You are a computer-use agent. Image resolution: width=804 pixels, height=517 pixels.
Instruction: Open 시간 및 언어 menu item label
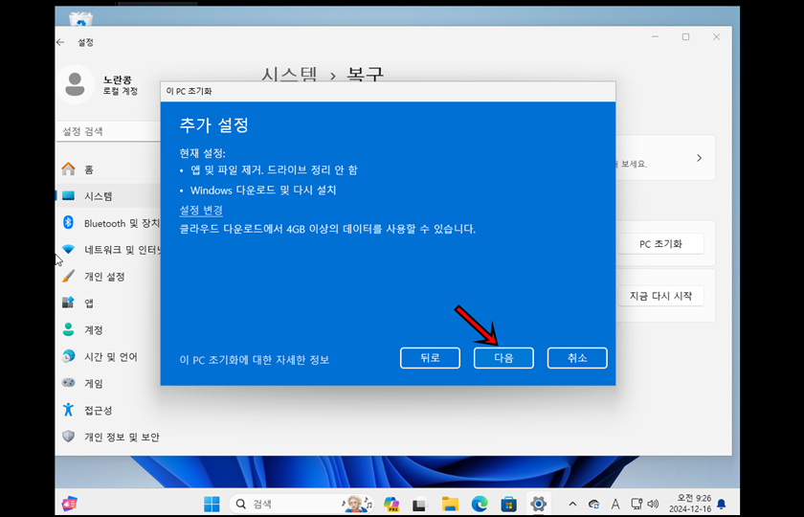[111, 356]
